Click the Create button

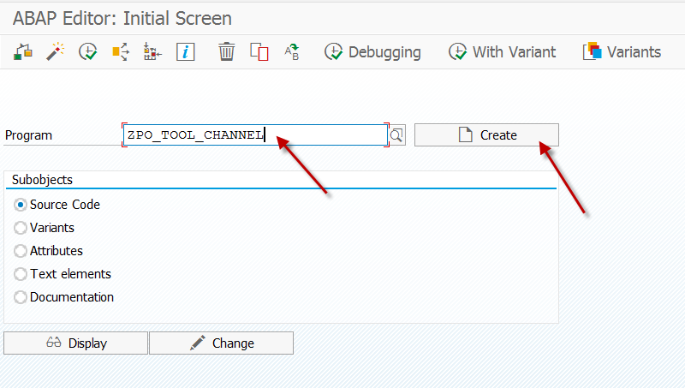coord(486,135)
